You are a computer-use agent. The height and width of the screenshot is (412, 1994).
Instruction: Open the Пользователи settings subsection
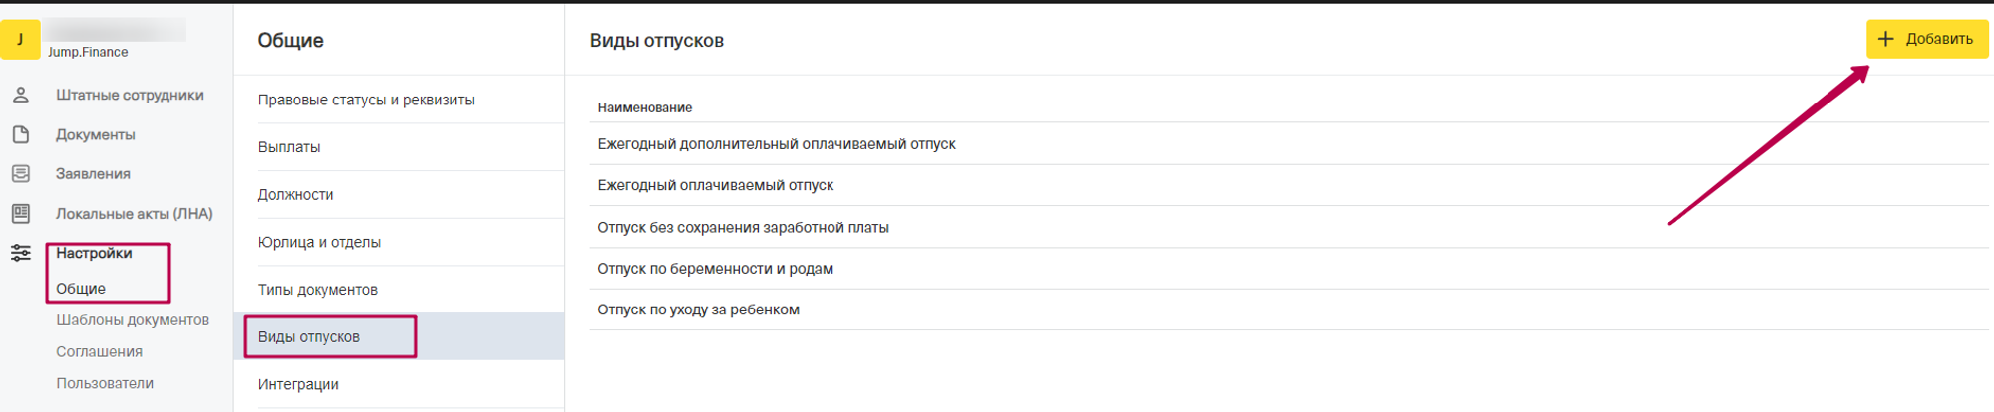pyautogui.click(x=105, y=383)
